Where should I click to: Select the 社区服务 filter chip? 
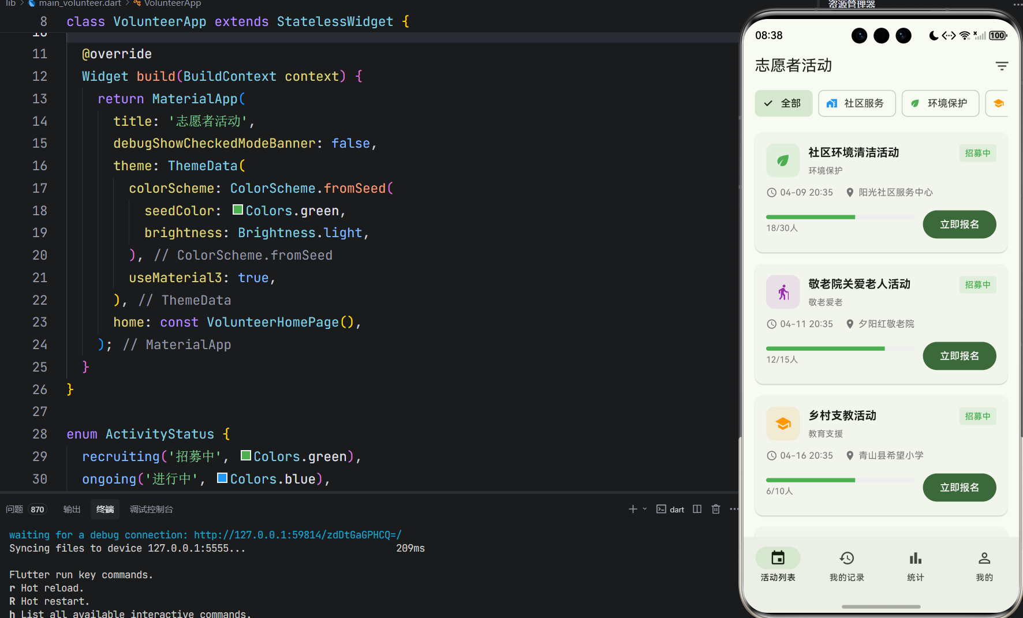[857, 103]
